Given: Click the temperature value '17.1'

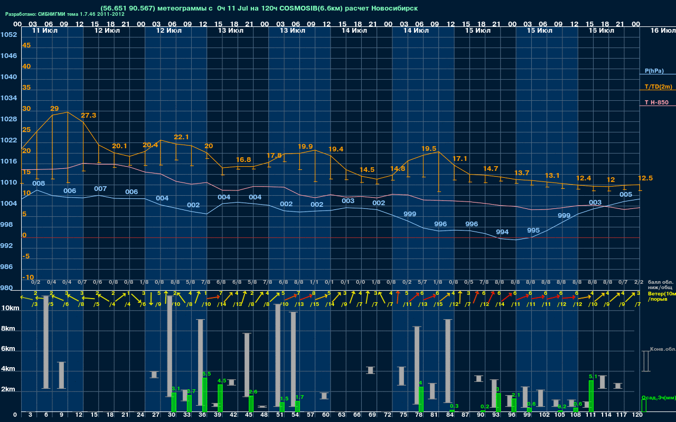Looking at the screenshot, I should click(460, 159).
